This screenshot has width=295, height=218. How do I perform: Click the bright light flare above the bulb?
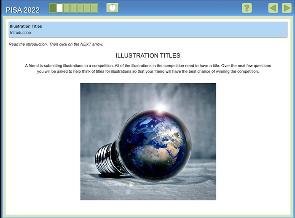pos(160,107)
